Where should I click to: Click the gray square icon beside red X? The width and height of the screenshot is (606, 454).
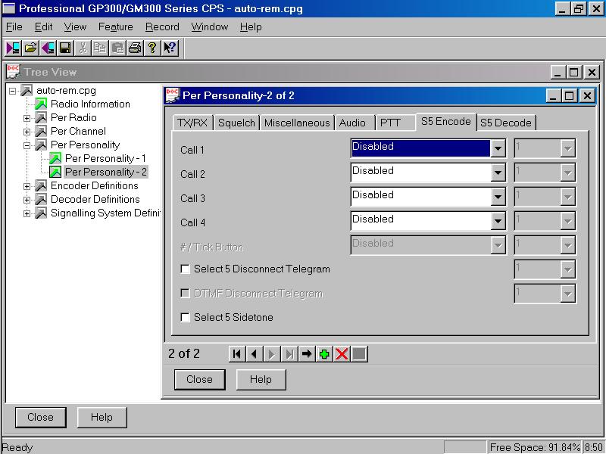359,353
